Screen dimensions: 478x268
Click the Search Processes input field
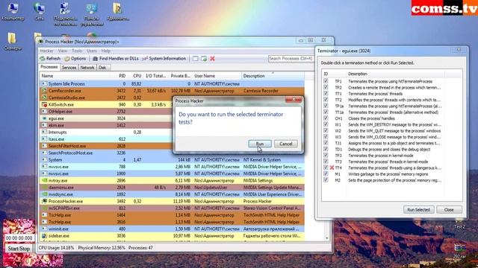point(291,58)
